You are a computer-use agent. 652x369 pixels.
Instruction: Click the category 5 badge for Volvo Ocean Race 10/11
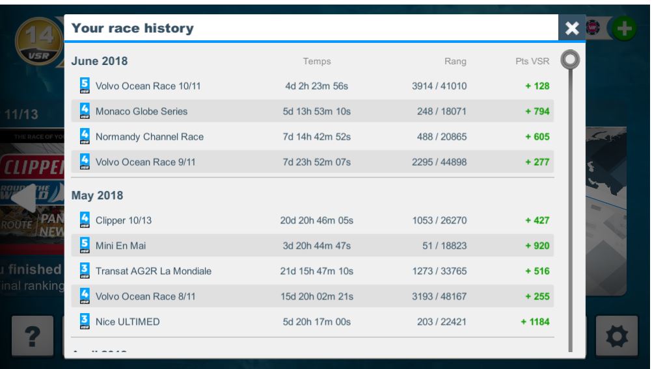pos(85,86)
